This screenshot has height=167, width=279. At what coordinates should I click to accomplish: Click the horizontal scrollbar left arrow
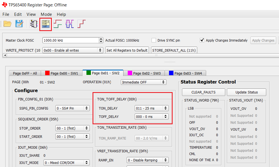coord(5,55)
